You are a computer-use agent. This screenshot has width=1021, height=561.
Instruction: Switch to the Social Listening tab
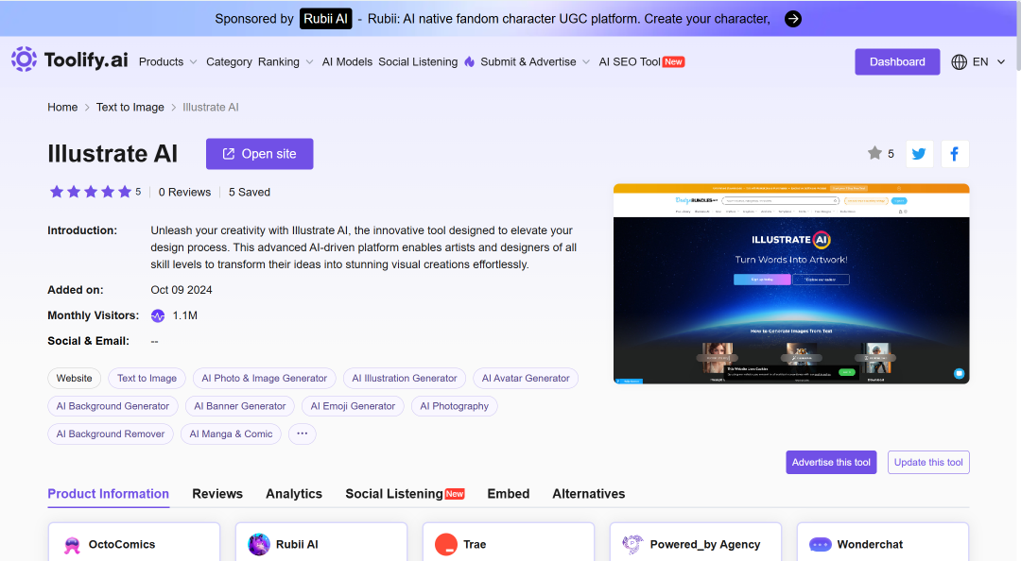coord(405,494)
